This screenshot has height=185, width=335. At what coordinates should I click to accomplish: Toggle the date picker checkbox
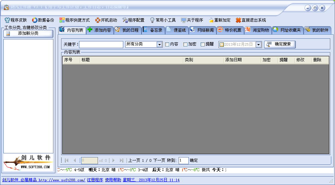pyautogui.click(x=222, y=44)
